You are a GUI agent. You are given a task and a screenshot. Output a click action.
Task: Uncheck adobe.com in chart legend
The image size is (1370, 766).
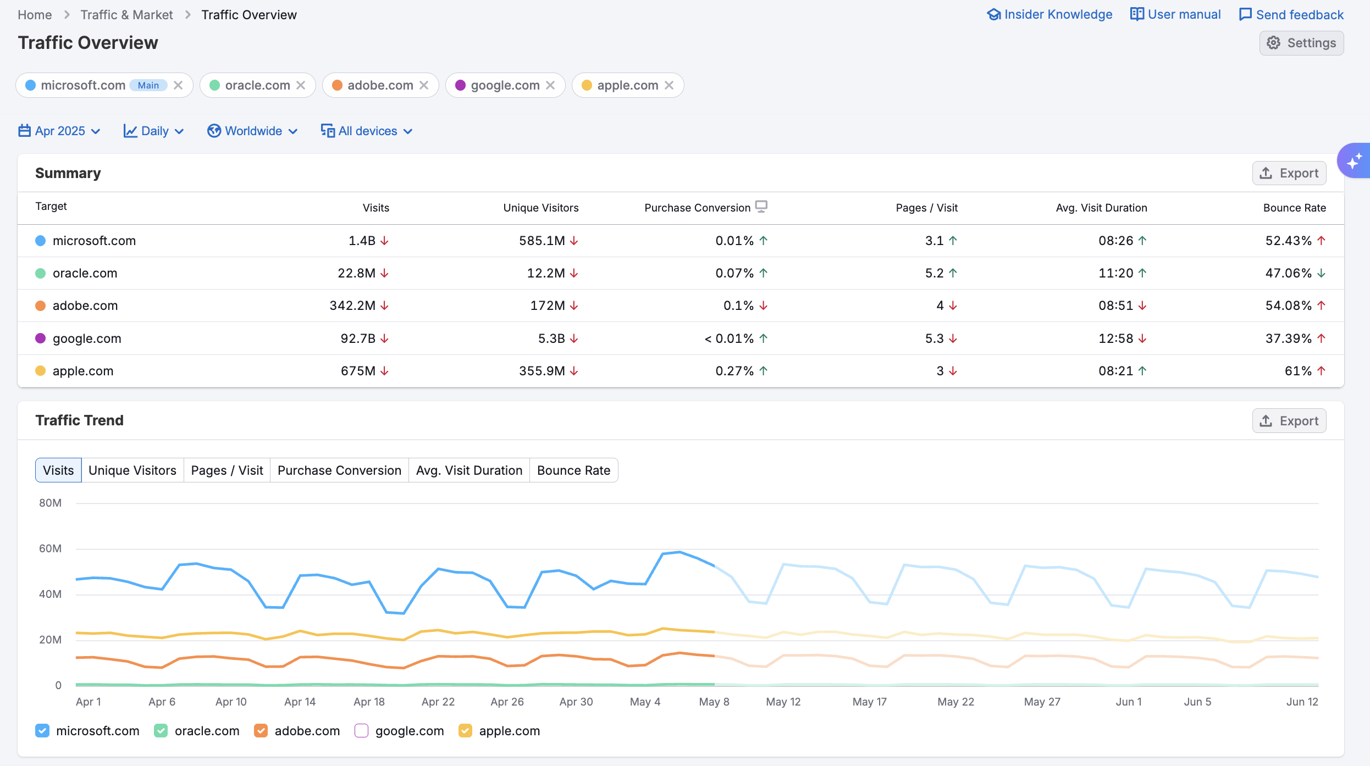click(261, 731)
